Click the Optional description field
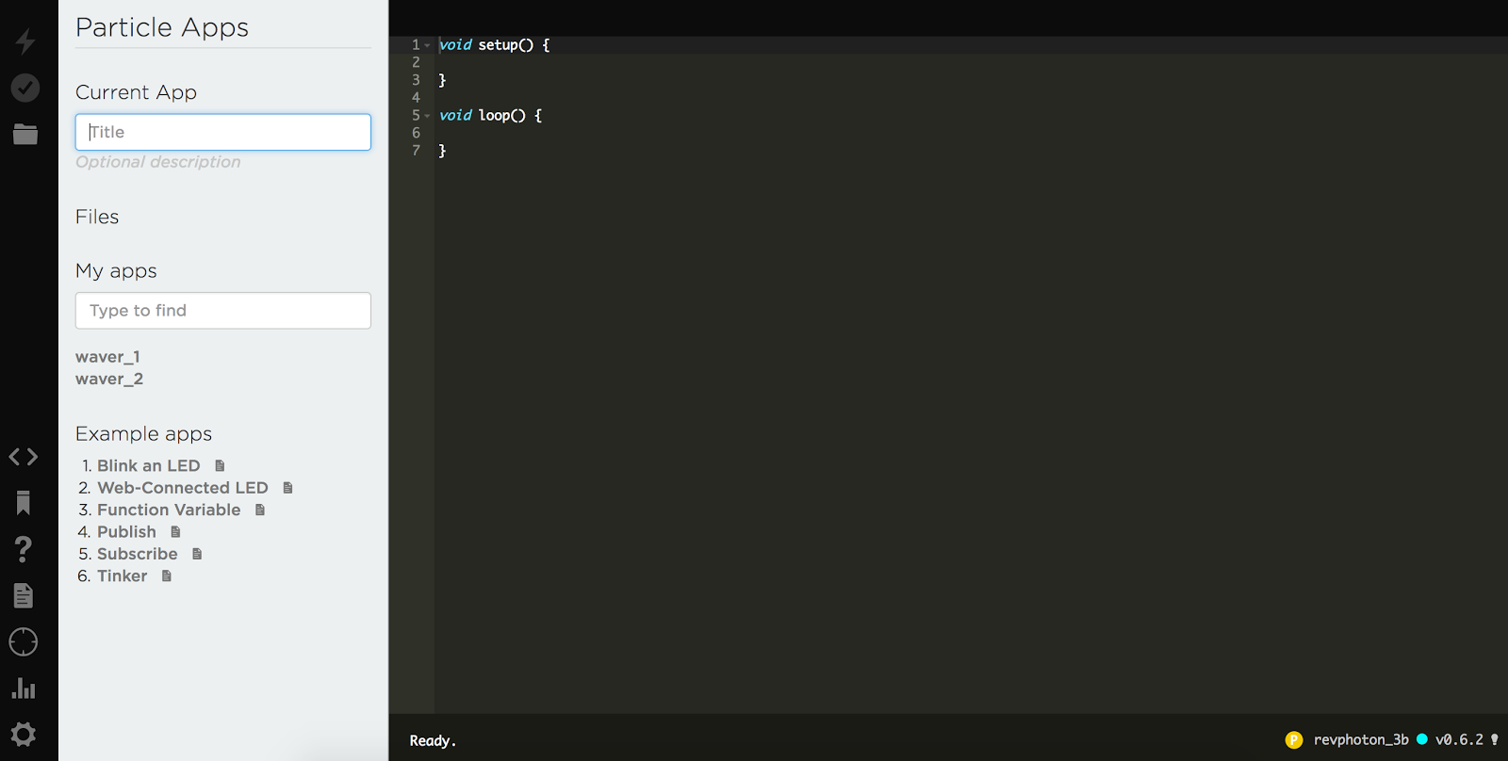Screen dimensions: 1508x761 (x=158, y=162)
